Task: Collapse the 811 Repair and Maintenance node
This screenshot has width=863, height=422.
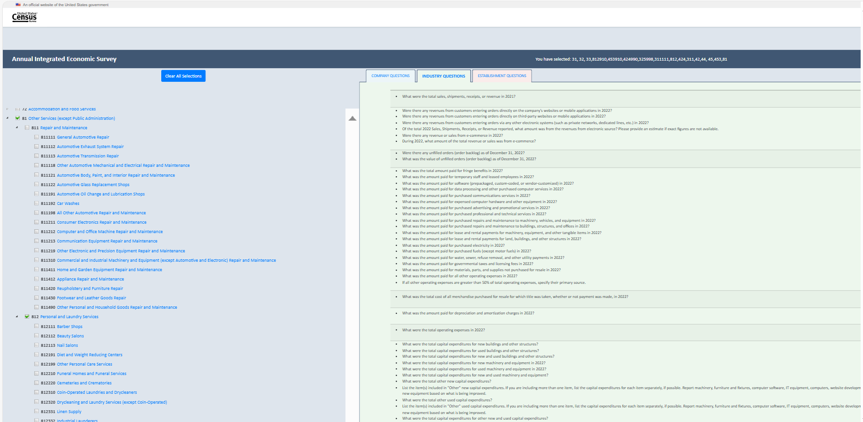Action: point(17,128)
